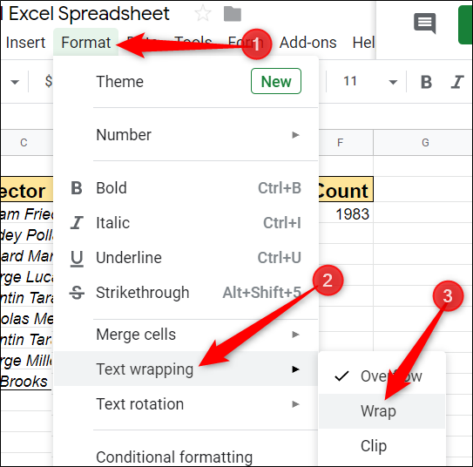
Task: Open the Format menu
Action: 86,43
